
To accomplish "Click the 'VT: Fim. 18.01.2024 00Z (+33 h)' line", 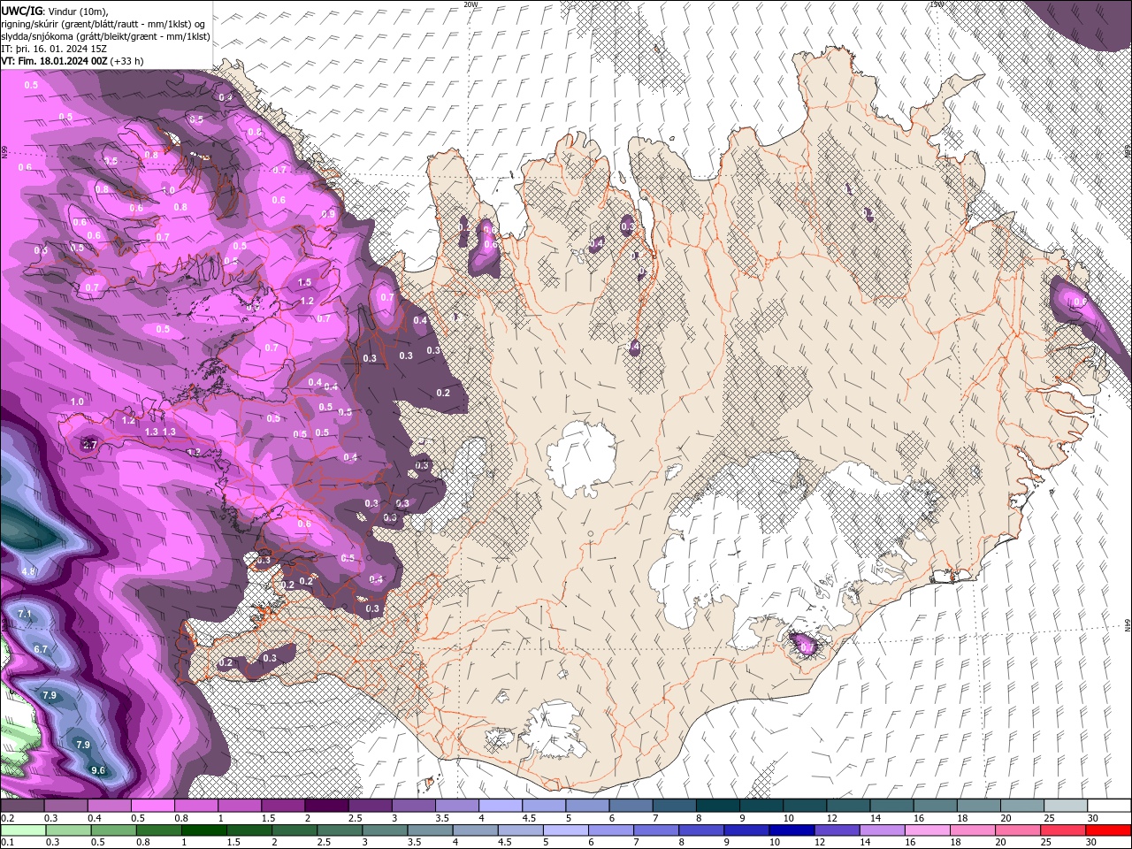I will [73, 61].
